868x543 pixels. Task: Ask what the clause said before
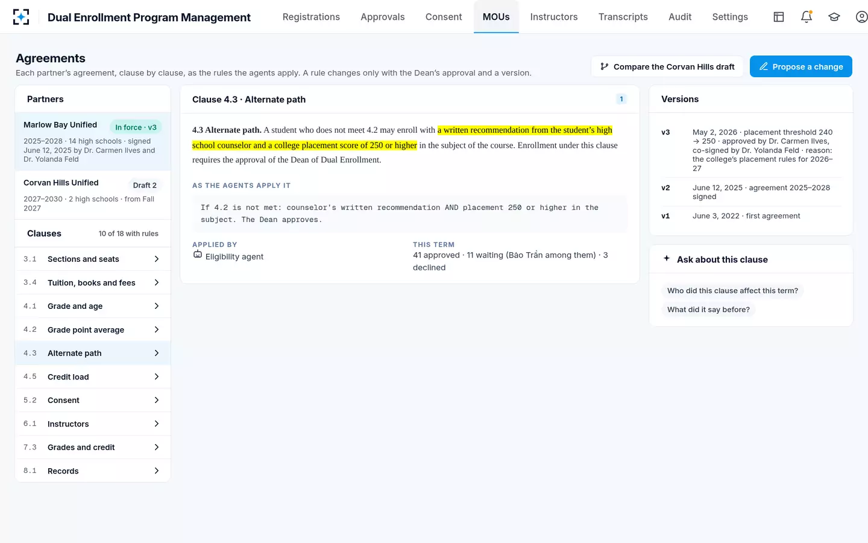pyautogui.click(x=708, y=310)
